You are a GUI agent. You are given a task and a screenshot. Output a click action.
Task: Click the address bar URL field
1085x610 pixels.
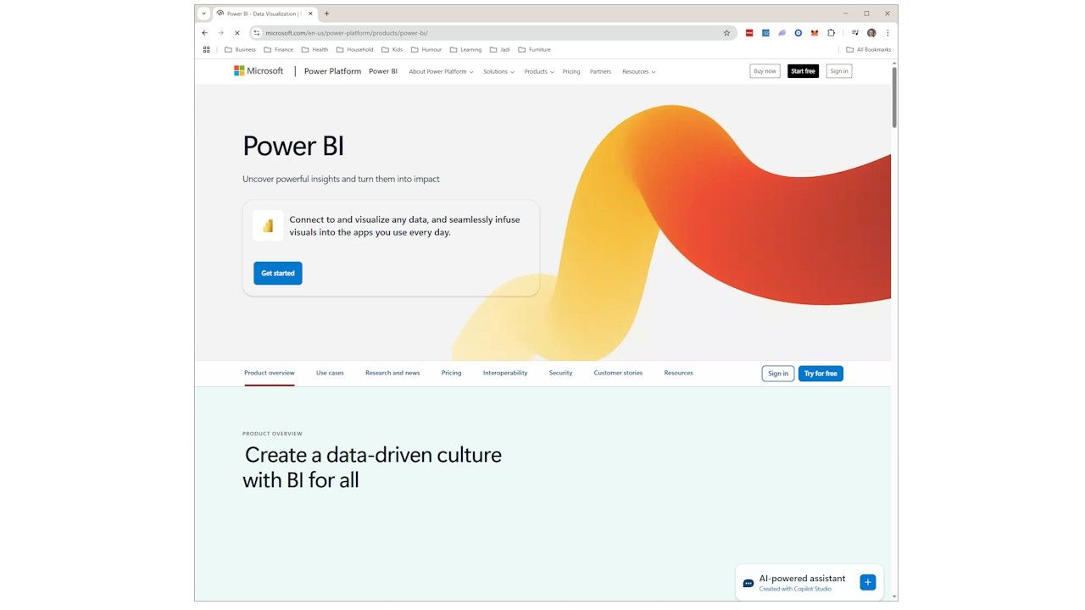tap(492, 33)
